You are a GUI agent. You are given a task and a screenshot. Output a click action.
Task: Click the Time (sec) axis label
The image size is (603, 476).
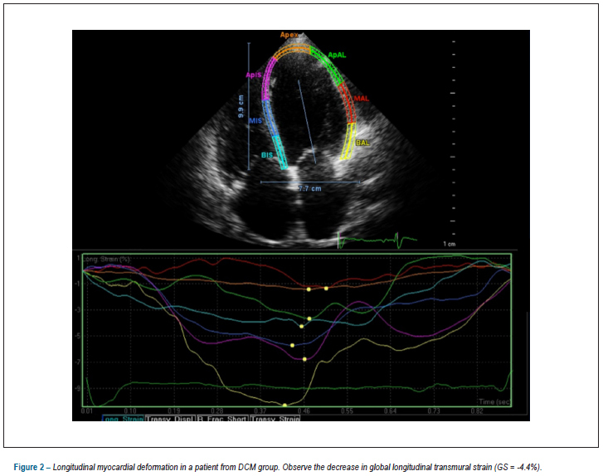[x=494, y=402]
